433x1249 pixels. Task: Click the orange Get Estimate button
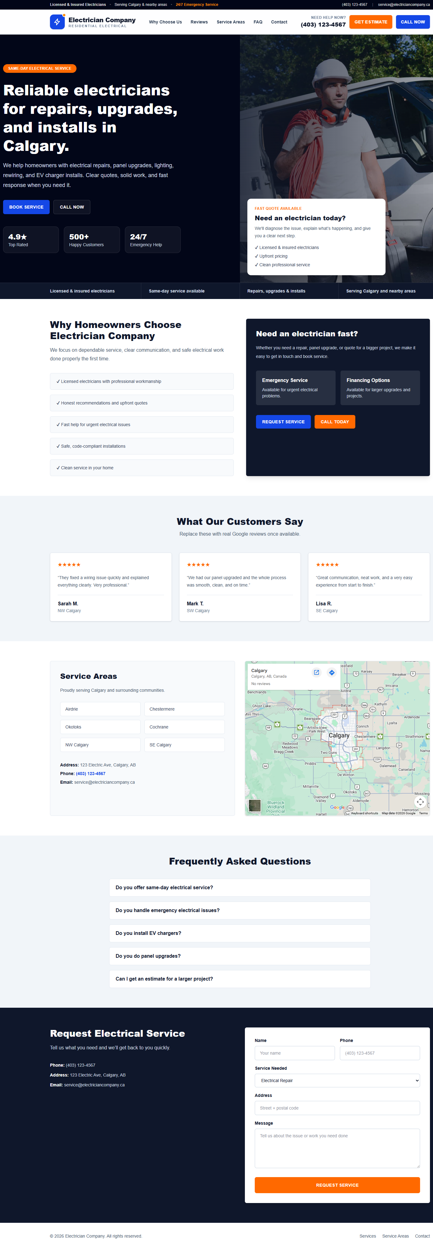[370, 22]
